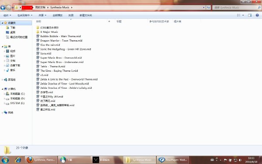Screen dimensions: 262x164
Task: Open the 共享 (Share) menu
Action: pos(42,15)
